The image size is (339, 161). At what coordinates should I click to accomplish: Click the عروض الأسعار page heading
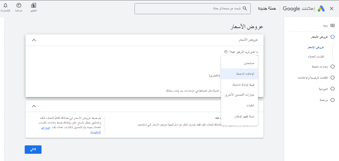247,27
